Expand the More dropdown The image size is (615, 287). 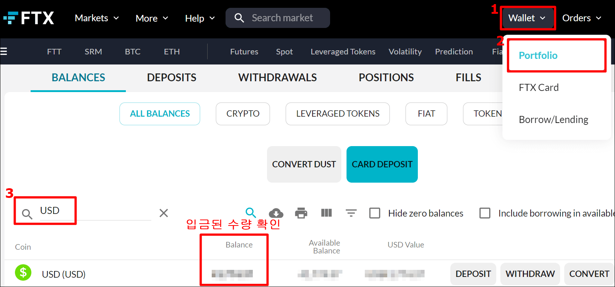click(x=152, y=18)
